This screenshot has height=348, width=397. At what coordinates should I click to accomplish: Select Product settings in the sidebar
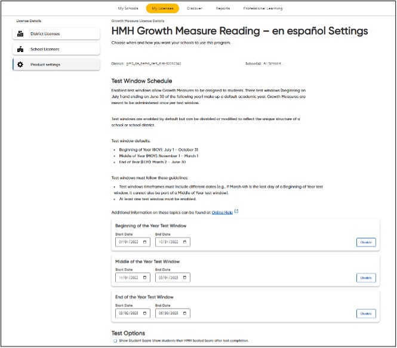tap(56, 64)
